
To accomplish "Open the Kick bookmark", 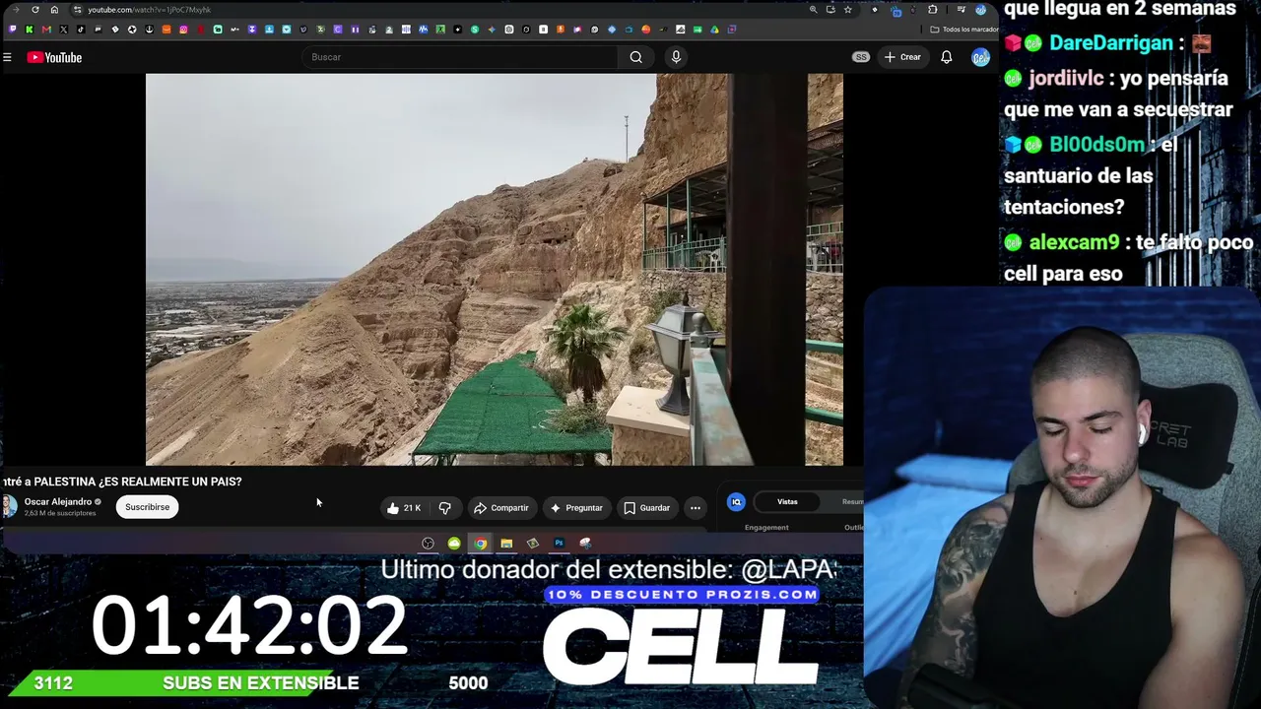I will (x=30, y=30).
